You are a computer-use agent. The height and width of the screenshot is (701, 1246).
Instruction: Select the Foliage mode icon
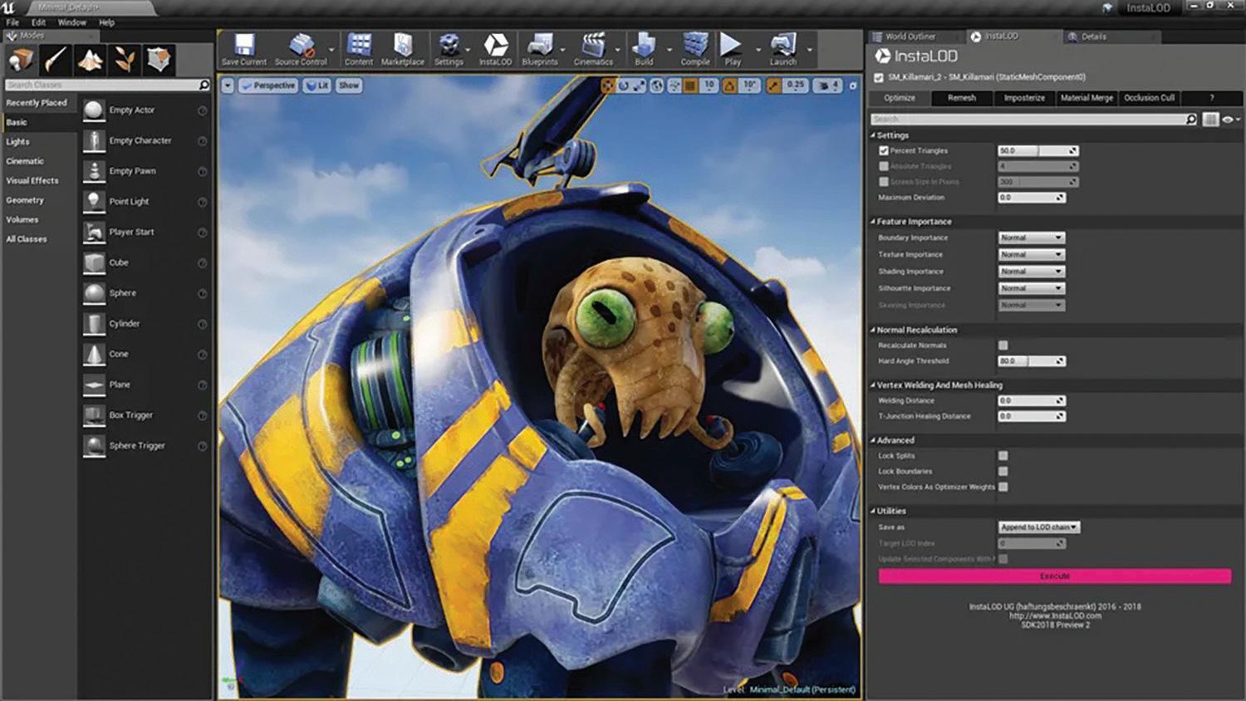point(125,60)
